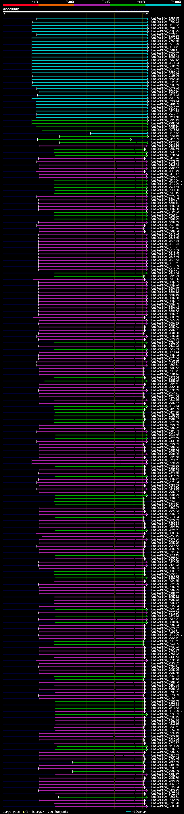Click the red 20% identity legend segment
The image size is (184, 814).
point(21,5)
